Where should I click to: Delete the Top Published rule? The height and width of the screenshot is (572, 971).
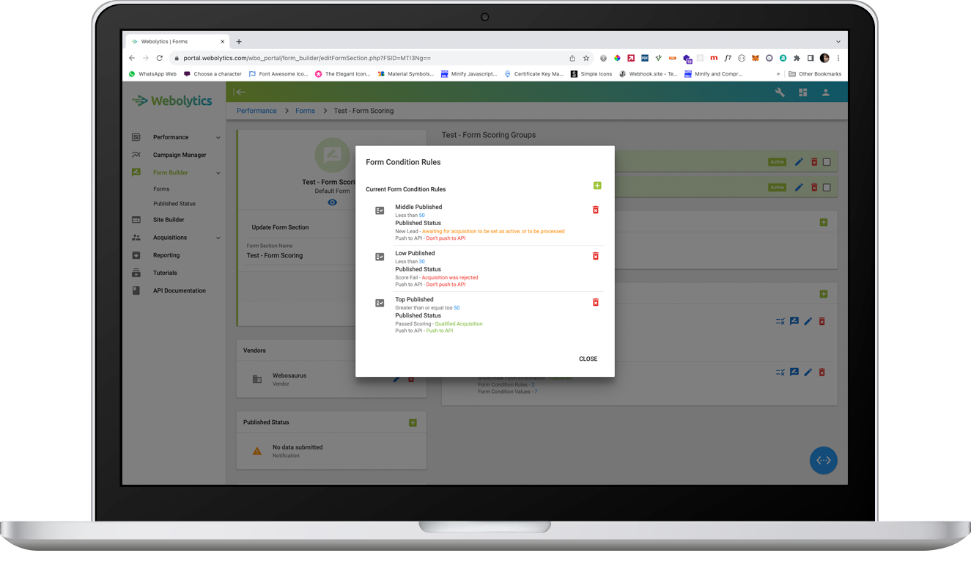(x=596, y=303)
